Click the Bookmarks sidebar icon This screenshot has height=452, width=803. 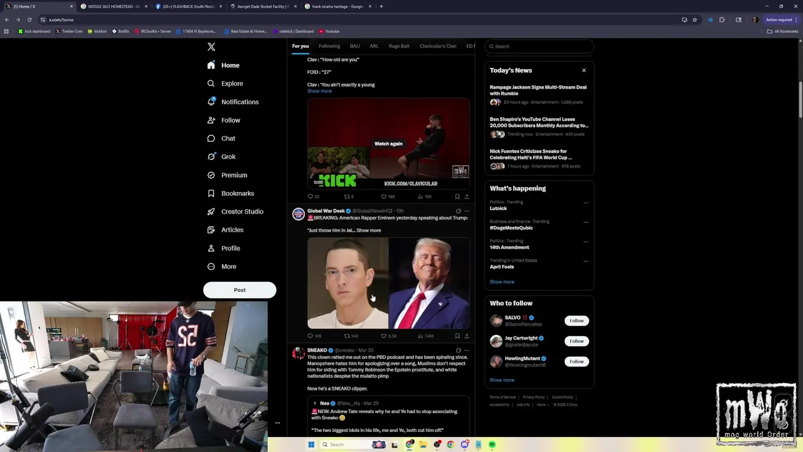[x=211, y=193]
